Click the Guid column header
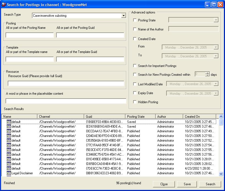Image resolution: width=225 pixels, height=191 pixels. point(105,117)
